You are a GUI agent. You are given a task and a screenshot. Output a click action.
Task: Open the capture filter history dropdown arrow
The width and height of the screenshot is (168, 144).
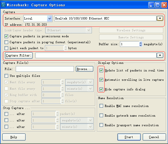pyautogui.click(x=160, y=55)
